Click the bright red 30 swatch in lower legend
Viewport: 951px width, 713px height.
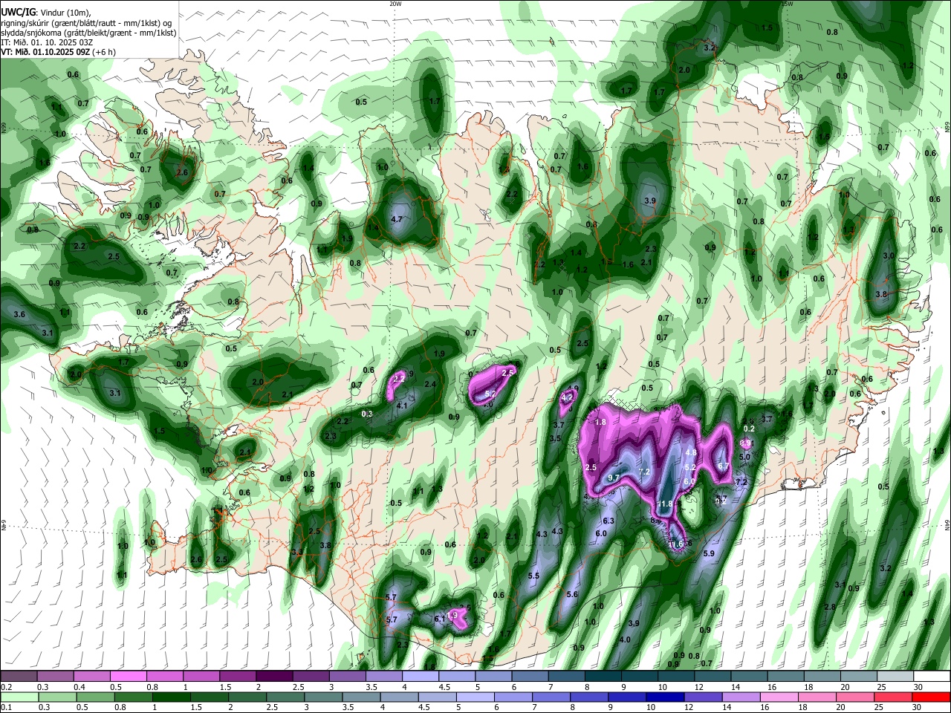pos(932,697)
